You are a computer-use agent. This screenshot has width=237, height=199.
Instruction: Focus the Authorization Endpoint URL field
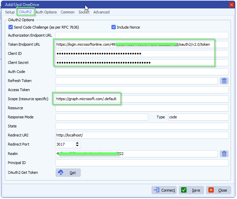pos(142,35)
